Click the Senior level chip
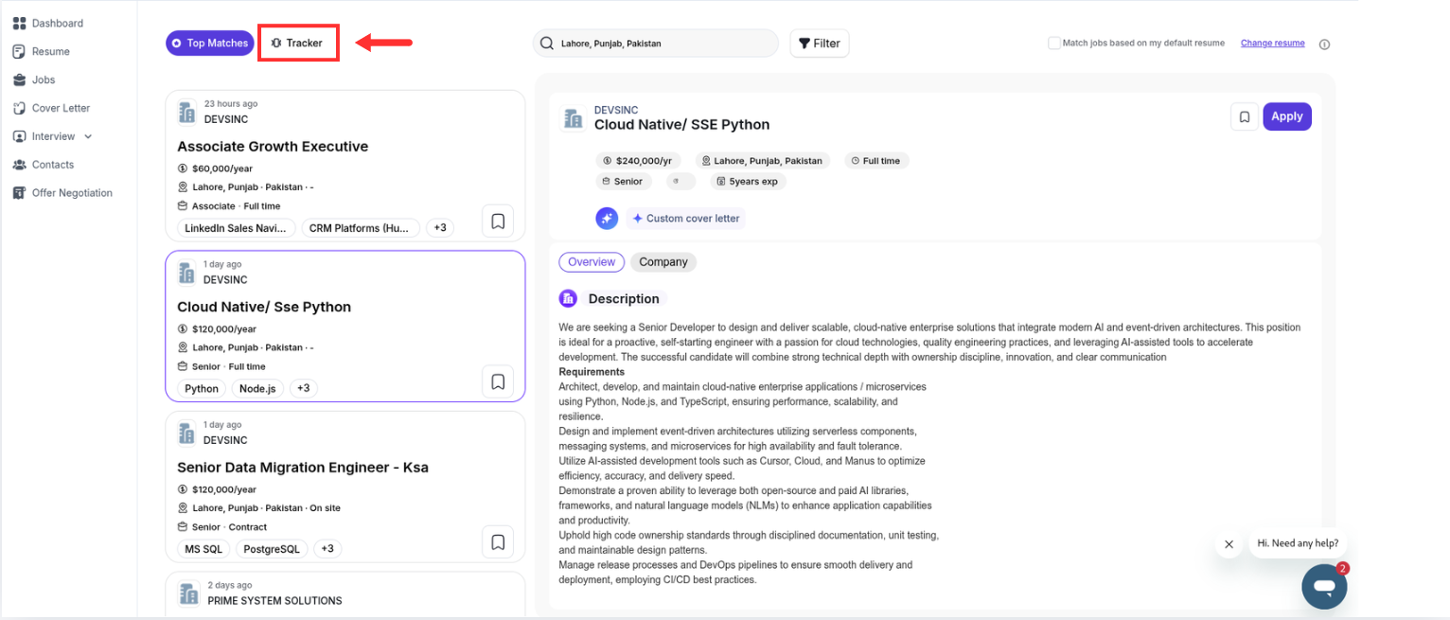The image size is (1450, 620). point(623,181)
